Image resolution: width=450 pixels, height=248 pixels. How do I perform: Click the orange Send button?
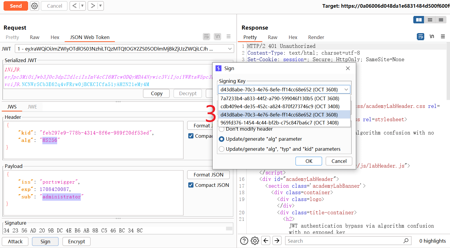pyautogui.click(x=16, y=6)
